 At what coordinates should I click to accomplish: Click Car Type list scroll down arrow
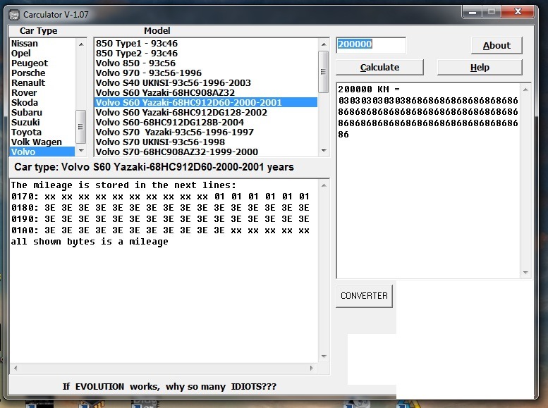point(81,151)
